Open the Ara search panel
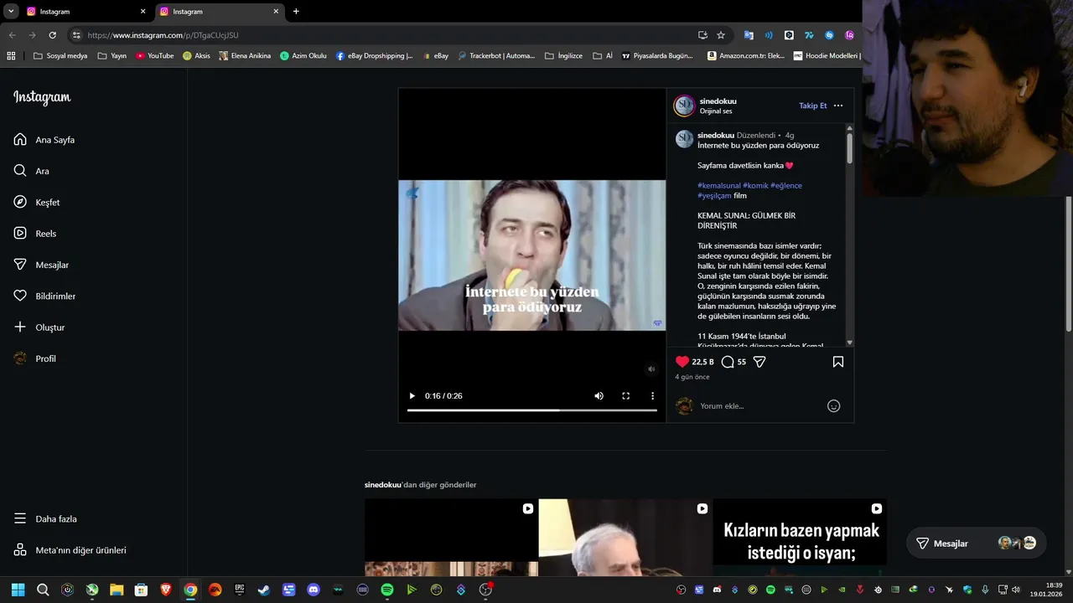This screenshot has height=603, width=1073. coord(32,171)
